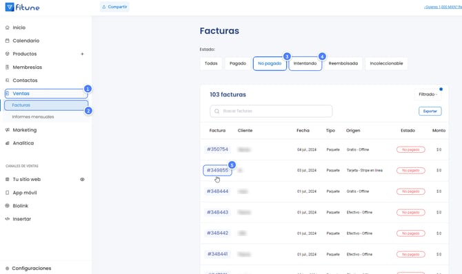Preview site with the eye icon
This screenshot has height=274, width=462.
pyautogui.click(x=82, y=179)
